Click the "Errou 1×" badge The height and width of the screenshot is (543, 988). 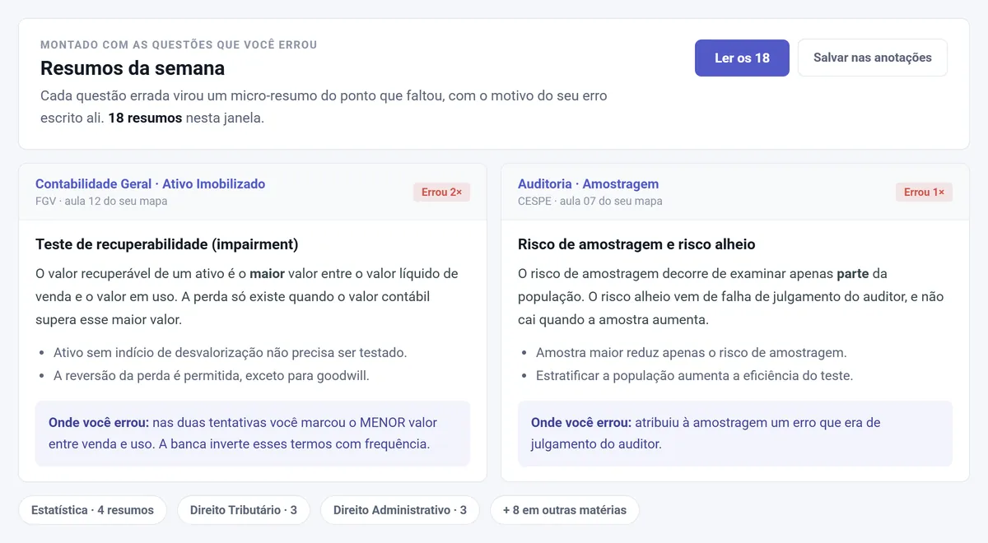[924, 192]
